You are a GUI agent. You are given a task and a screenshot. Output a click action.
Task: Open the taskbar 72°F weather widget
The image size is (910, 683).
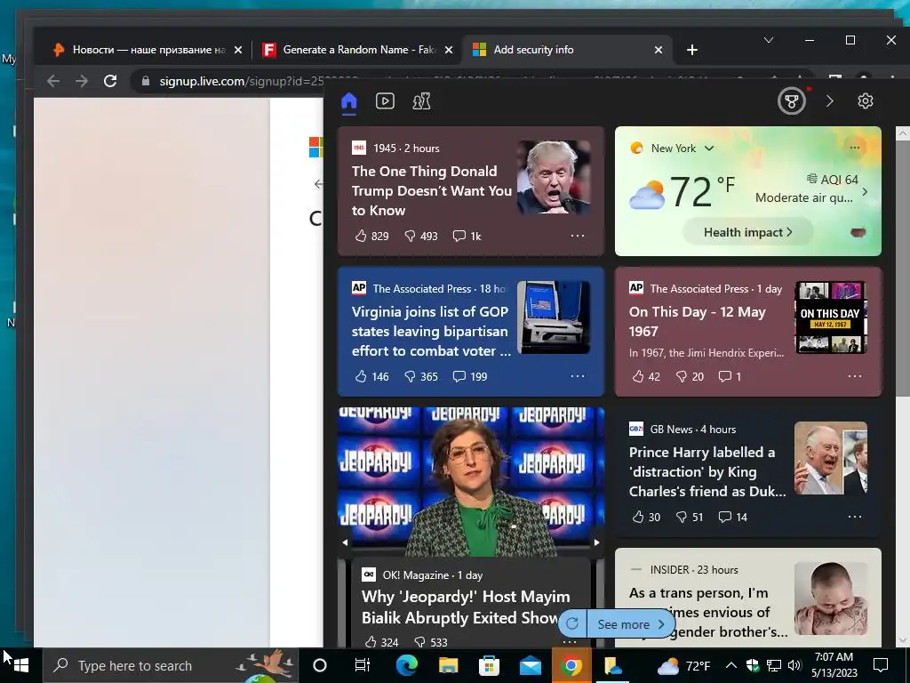click(683, 665)
